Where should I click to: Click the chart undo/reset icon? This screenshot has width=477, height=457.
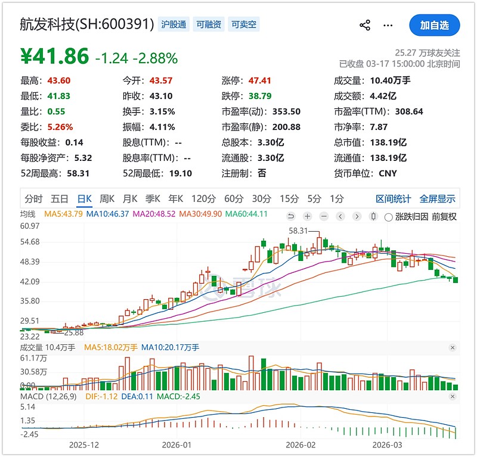(x=291, y=216)
